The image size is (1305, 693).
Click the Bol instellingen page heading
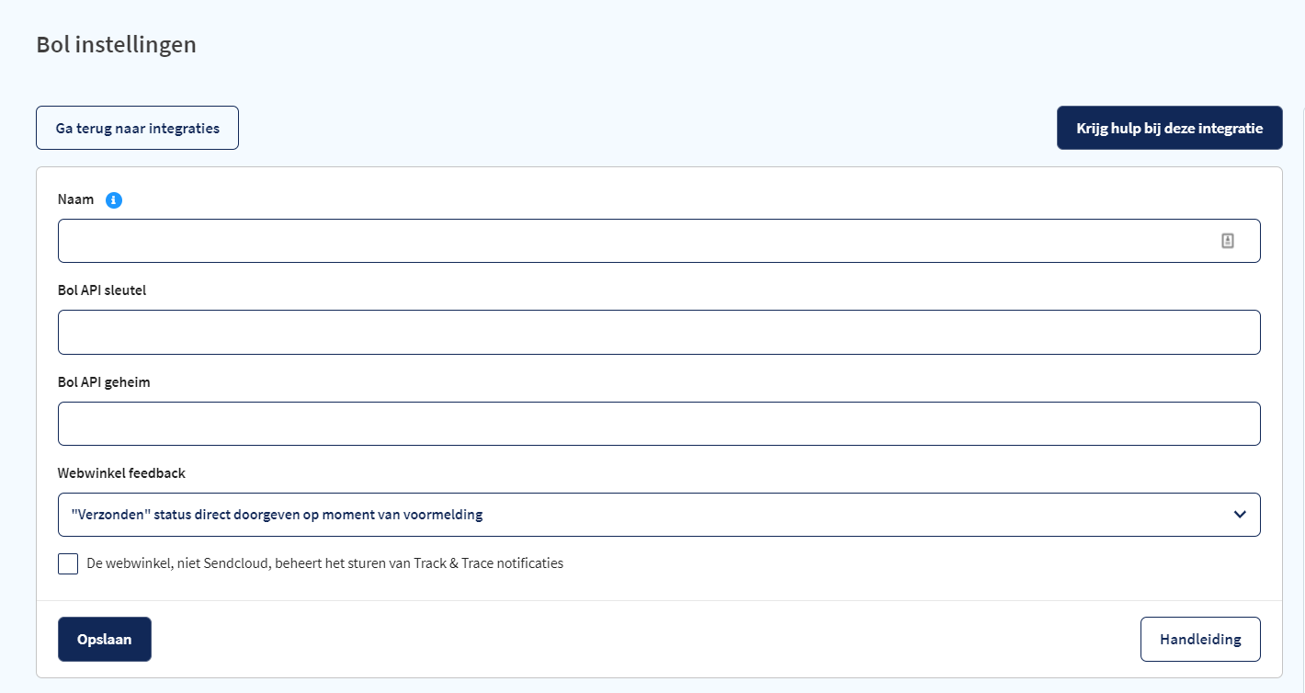point(117,44)
